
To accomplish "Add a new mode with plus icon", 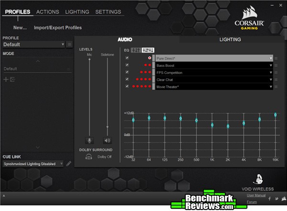I will (x=6, y=79).
